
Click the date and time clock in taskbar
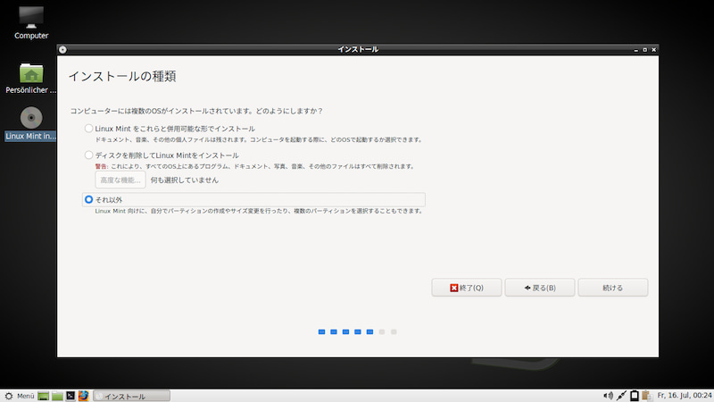(x=685, y=395)
